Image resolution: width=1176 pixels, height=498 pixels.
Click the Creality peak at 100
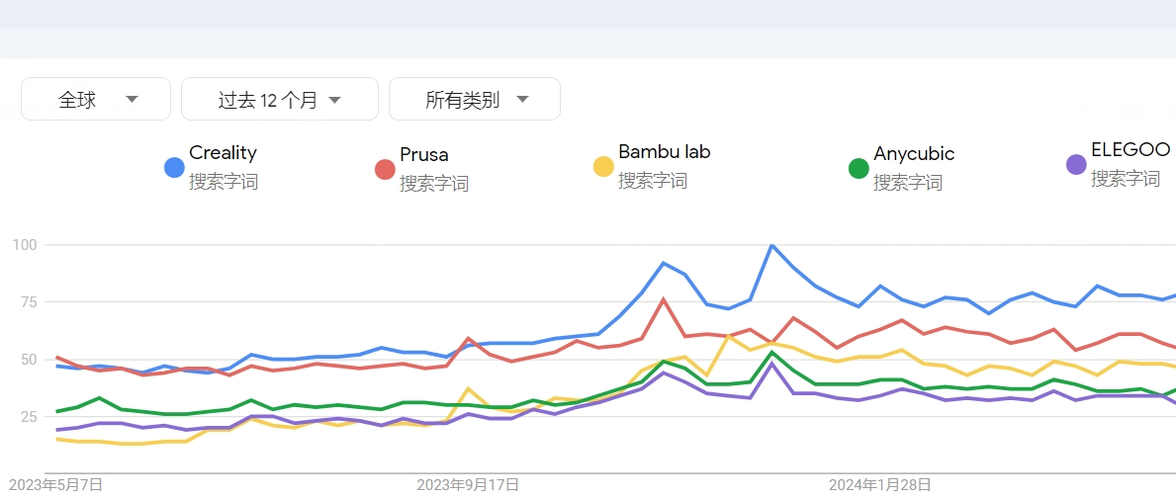tap(771, 245)
